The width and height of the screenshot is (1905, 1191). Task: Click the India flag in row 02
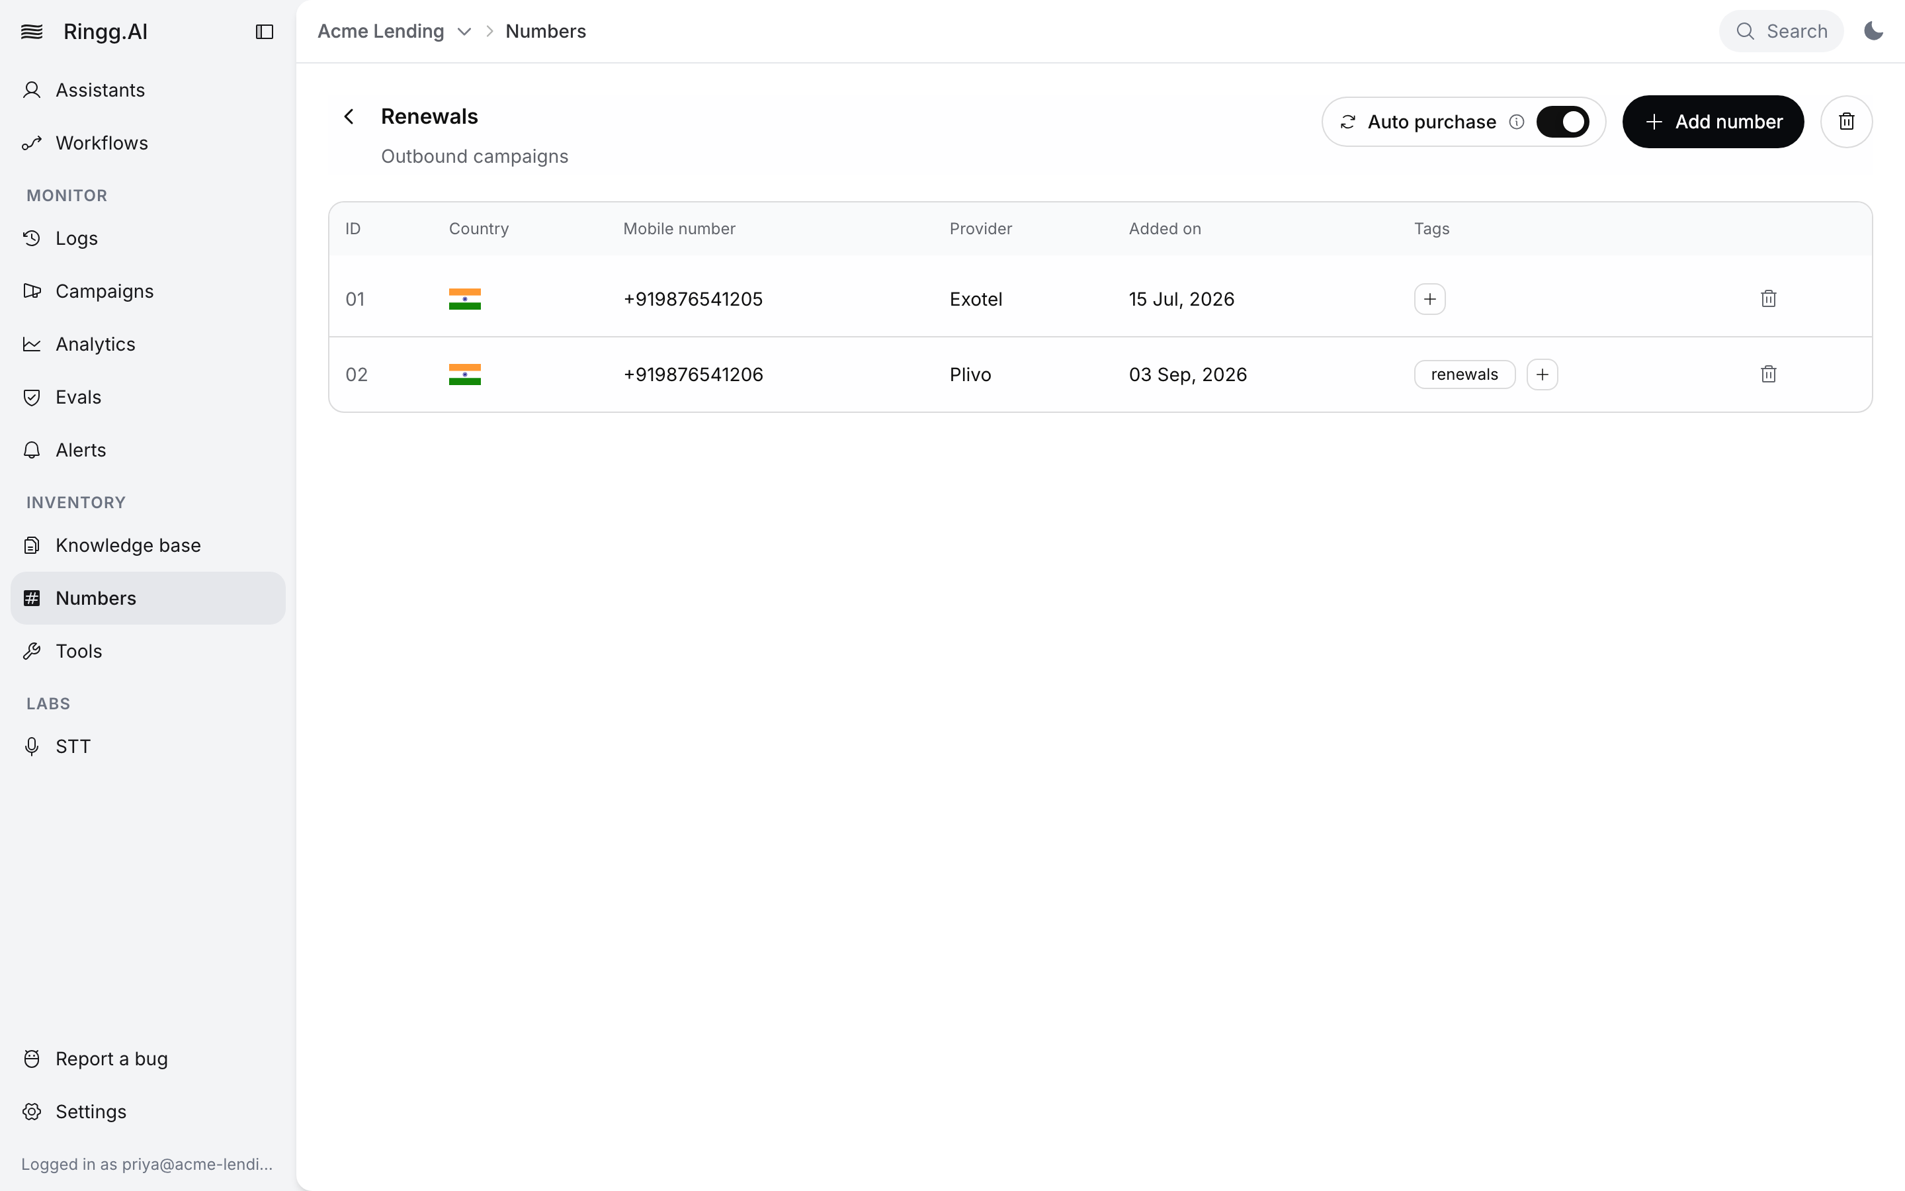pos(464,374)
